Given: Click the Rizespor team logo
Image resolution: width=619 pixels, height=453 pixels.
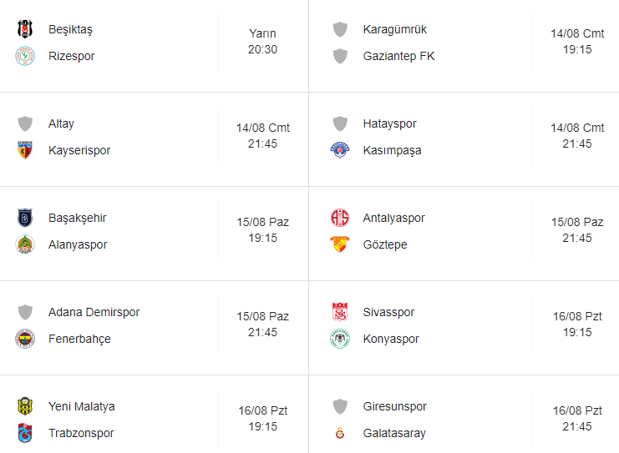Looking at the screenshot, I should [x=25, y=56].
